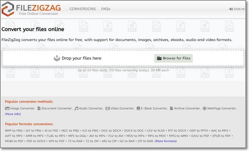Open the CONVERSIONS menu
Screen dimensions: 249x151
click(83, 9)
